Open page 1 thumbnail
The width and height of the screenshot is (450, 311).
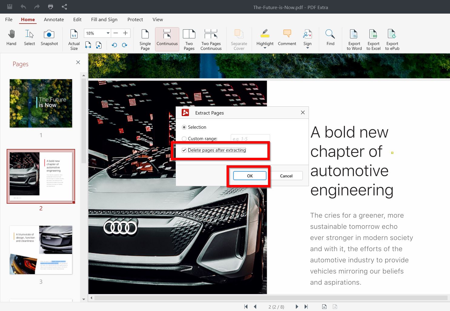coord(41,103)
